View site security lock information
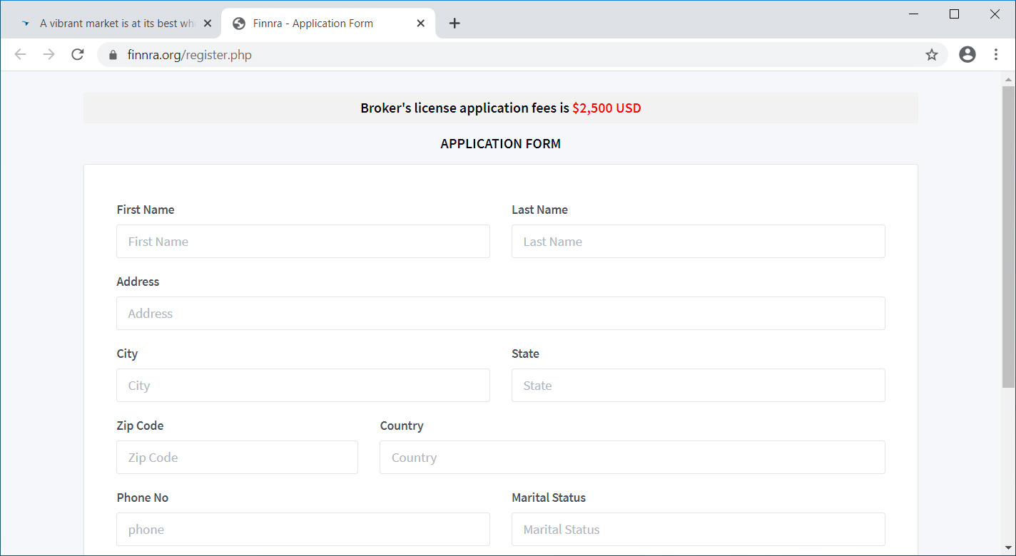 [112, 55]
